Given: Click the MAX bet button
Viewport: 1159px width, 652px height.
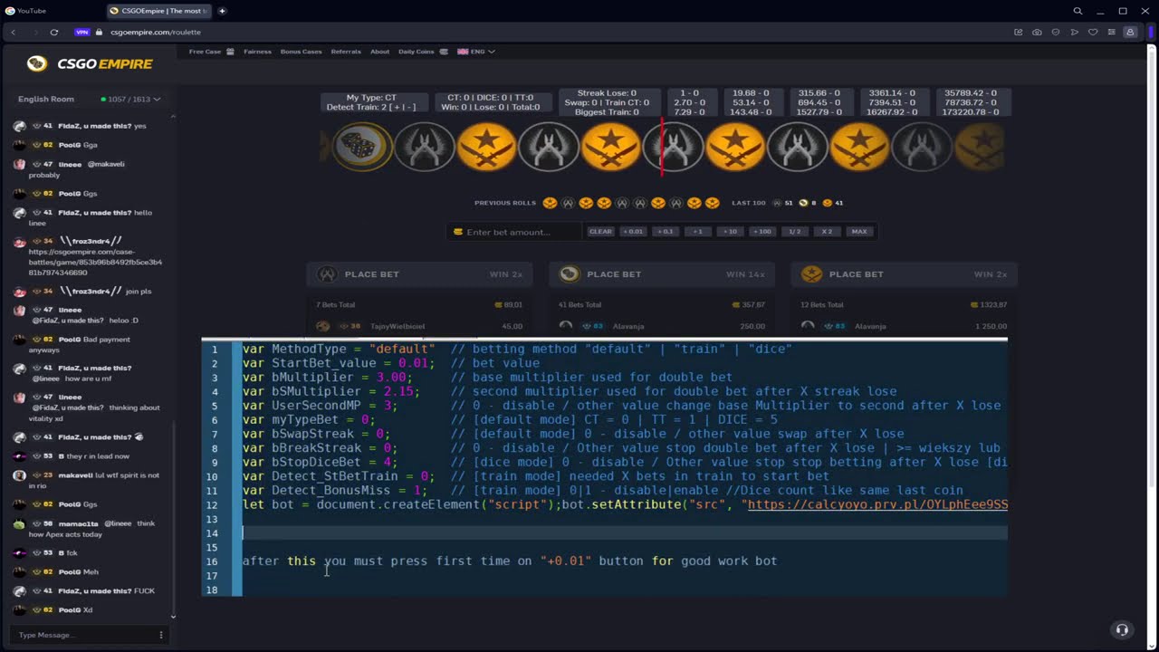Looking at the screenshot, I should coord(859,232).
